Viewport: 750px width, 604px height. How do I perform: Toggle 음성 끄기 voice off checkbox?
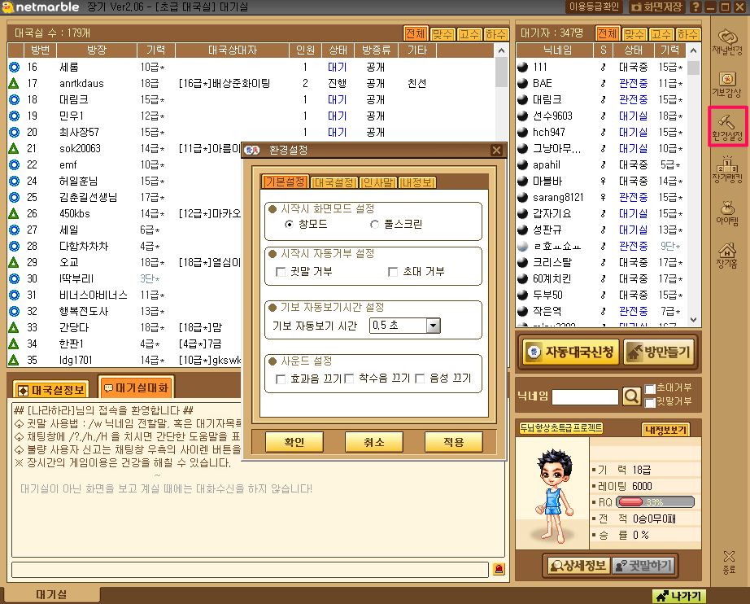(420, 379)
